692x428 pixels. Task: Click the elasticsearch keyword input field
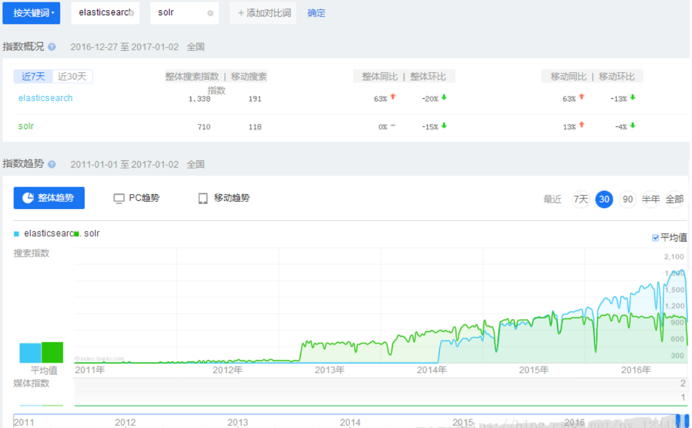point(105,13)
